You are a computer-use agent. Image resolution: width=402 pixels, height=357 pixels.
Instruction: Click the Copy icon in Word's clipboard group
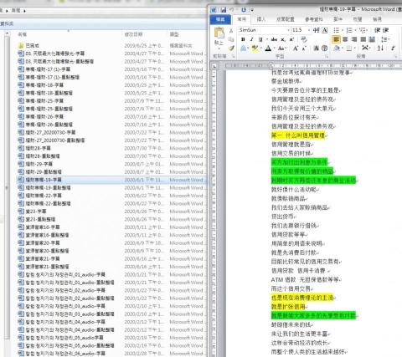click(231, 39)
